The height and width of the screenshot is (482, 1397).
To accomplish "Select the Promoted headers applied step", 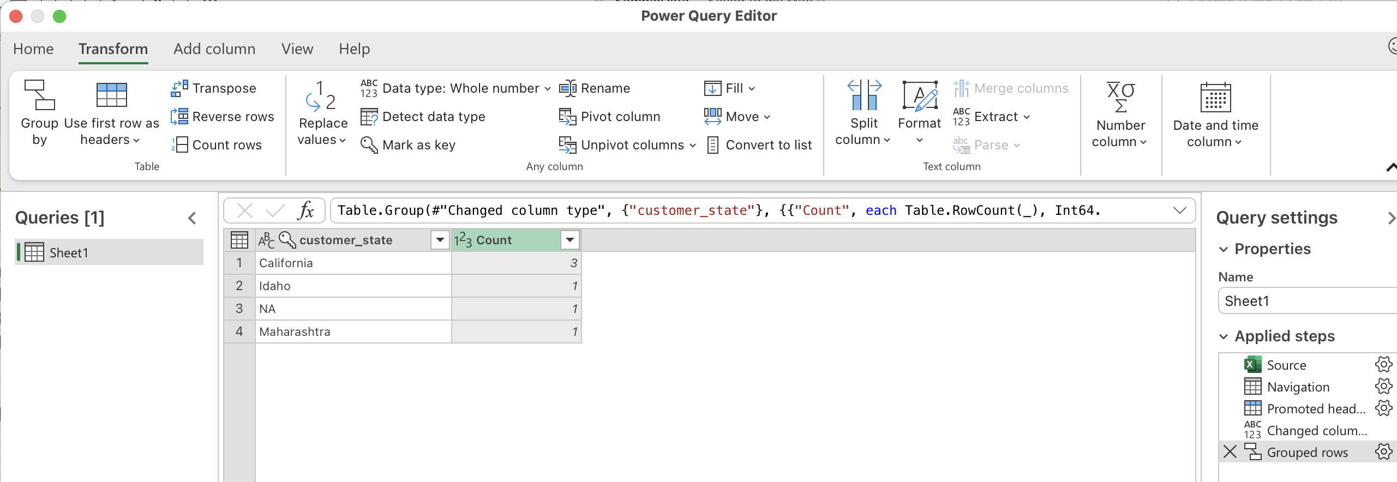I will click(1315, 408).
